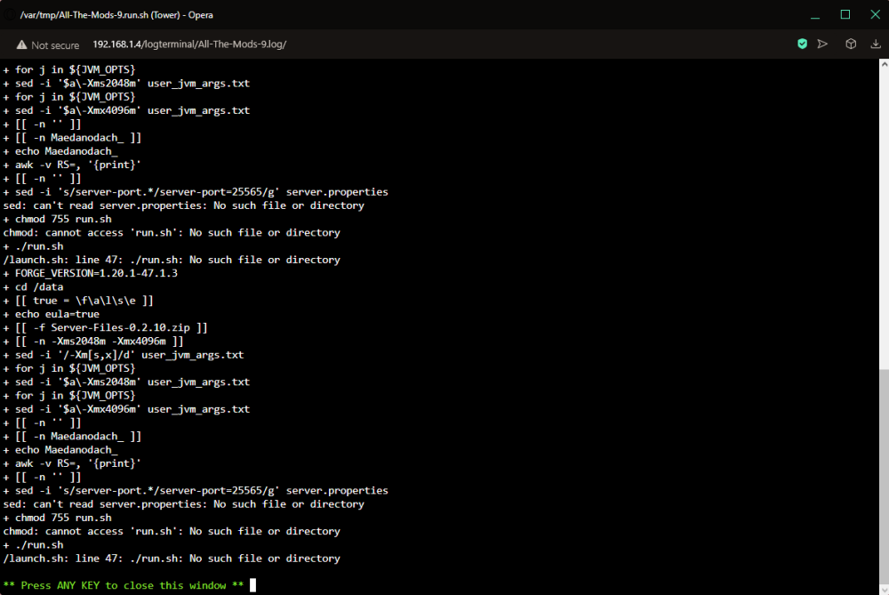
Task: Click the scrollbar up arrow
Action: (x=884, y=64)
